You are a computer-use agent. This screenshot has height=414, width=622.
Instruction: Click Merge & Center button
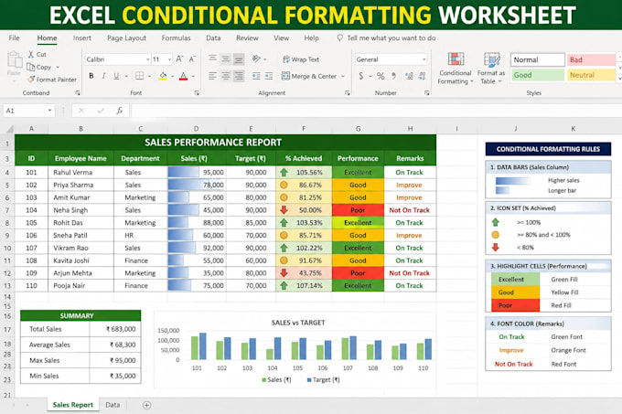click(x=309, y=76)
